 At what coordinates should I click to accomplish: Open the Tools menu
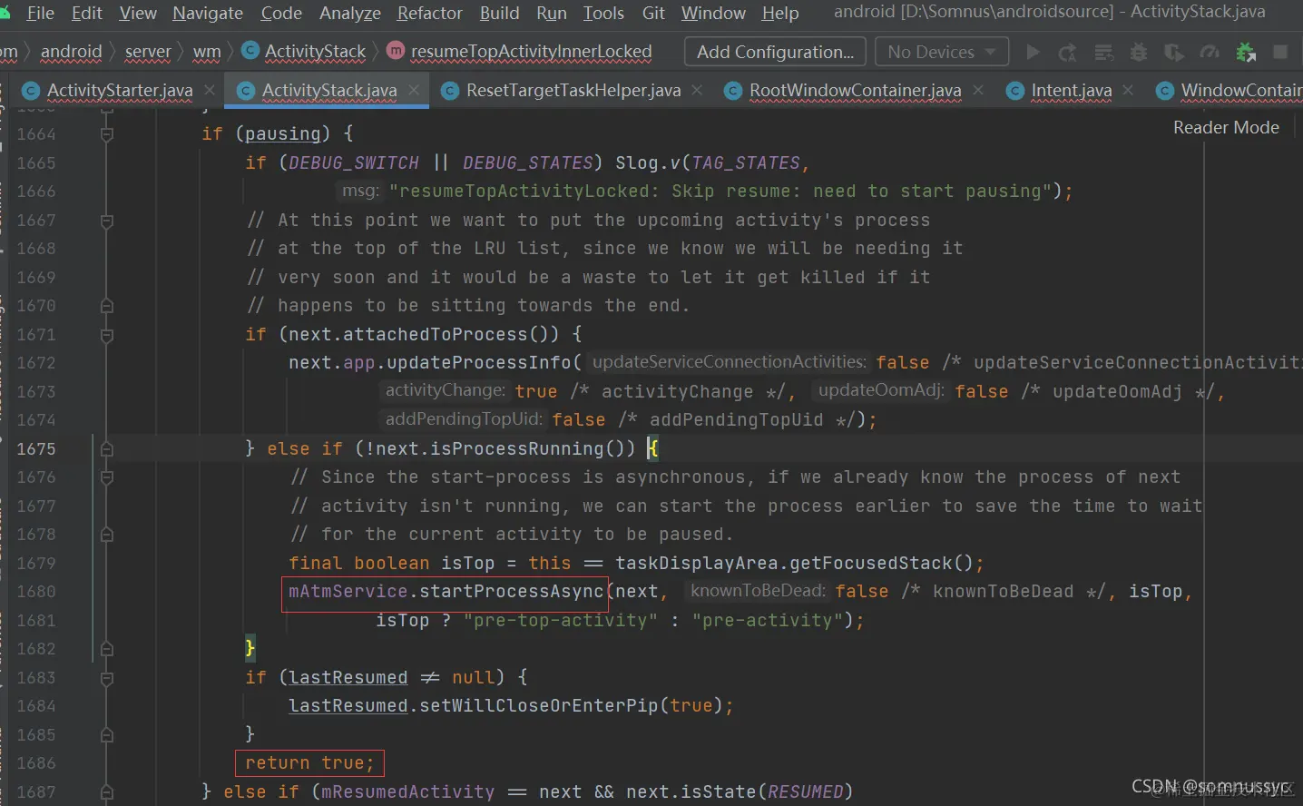603,13
